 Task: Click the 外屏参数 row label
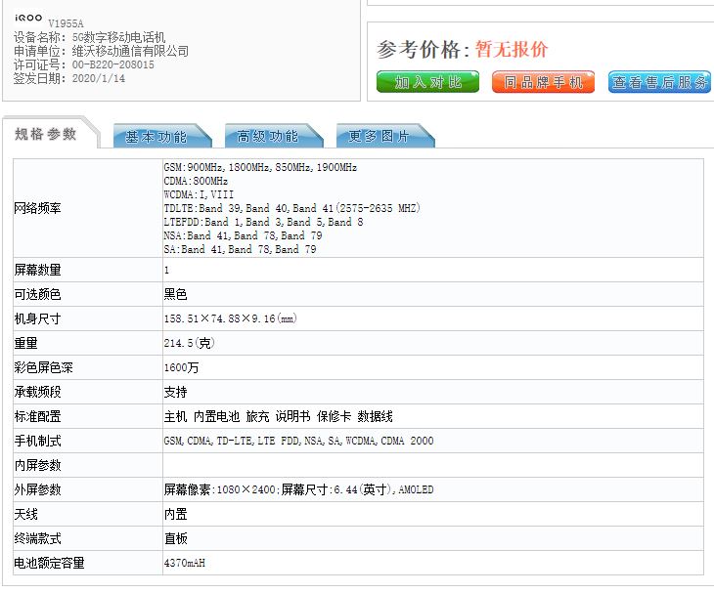coord(37,489)
